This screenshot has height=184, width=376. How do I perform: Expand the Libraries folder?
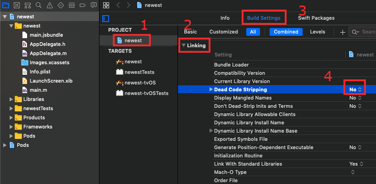point(11,99)
